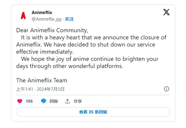Click the 2024年7月5日 date text
The width and height of the screenshot is (186, 128).
click(x=51, y=89)
